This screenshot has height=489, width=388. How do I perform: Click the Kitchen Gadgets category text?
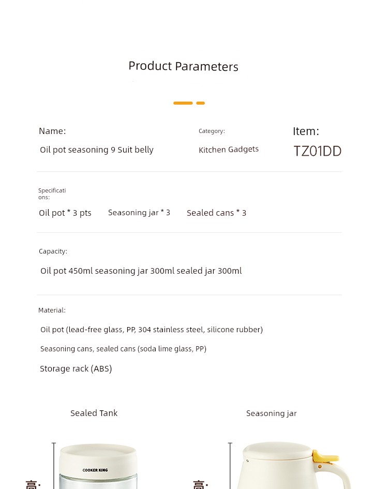click(x=229, y=150)
